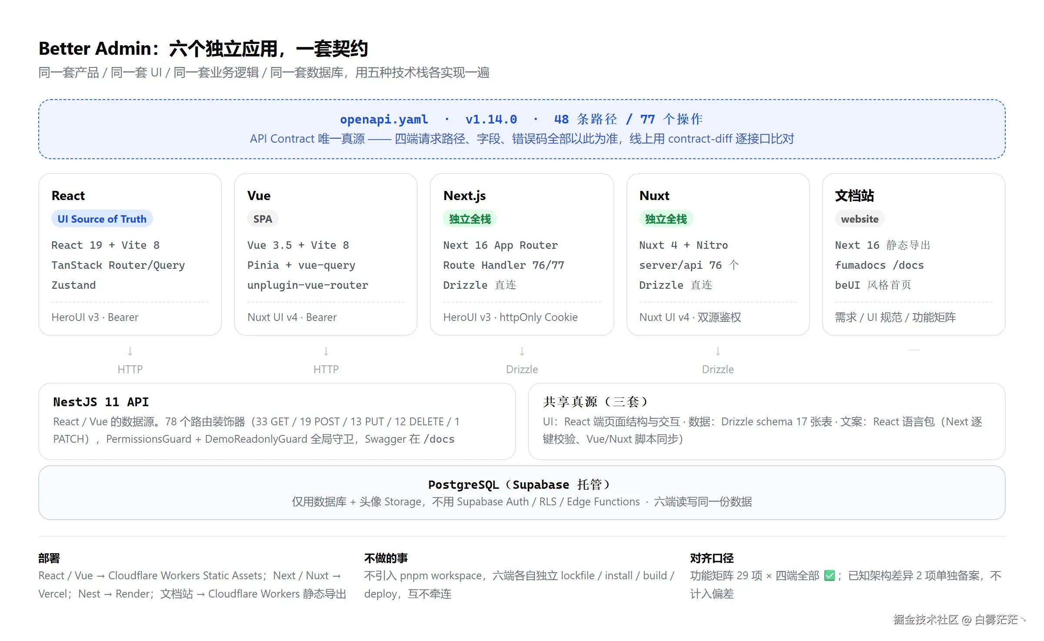Click the 同一套产品 subtitle under the title
This screenshot has height=641, width=1044.
point(264,72)
